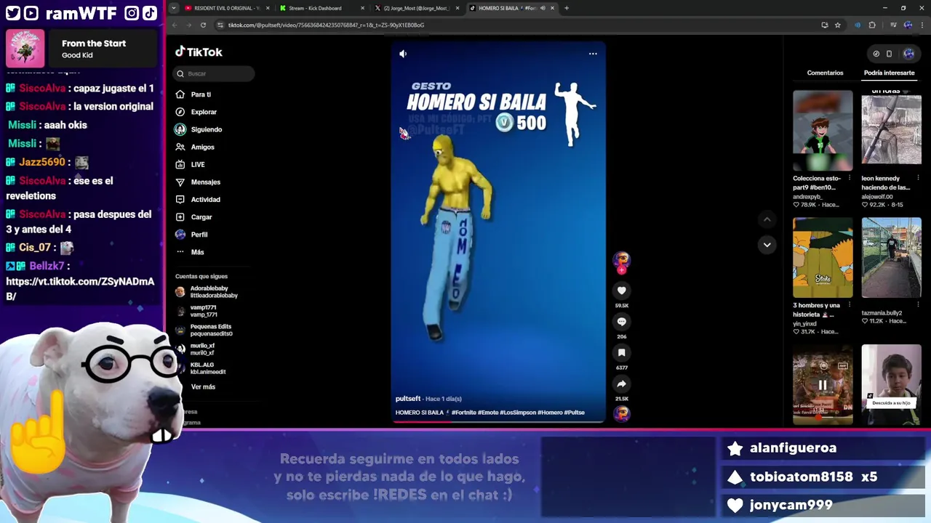Open Pequenas Edits followed account
The width and height of the screenshot is (931, 523).
pyautogui.click(x=204, y=330)
